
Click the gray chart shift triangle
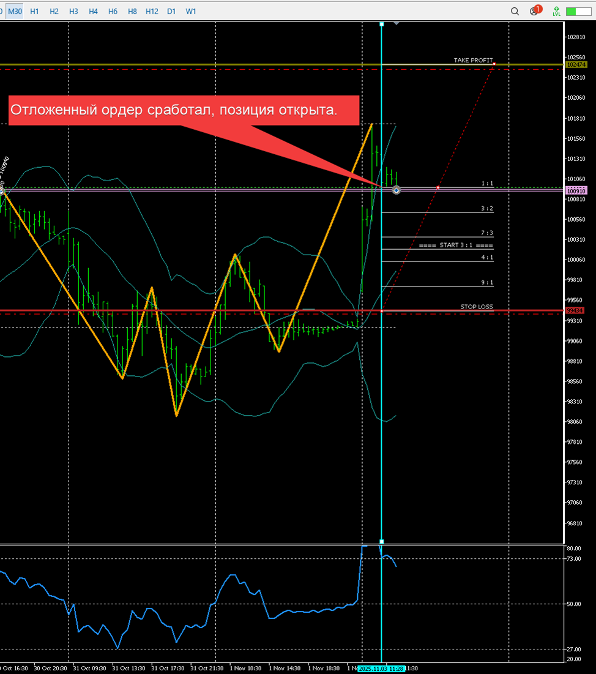(x=397, y=23)
